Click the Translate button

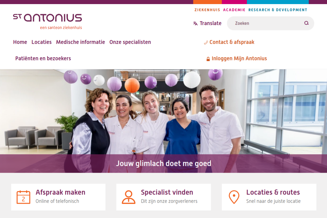(x=207, y=23)
